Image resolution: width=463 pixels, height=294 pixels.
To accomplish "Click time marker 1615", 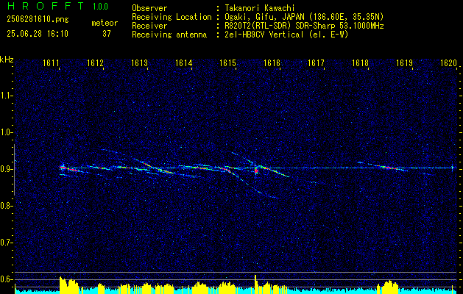I will tap(227, 62).
